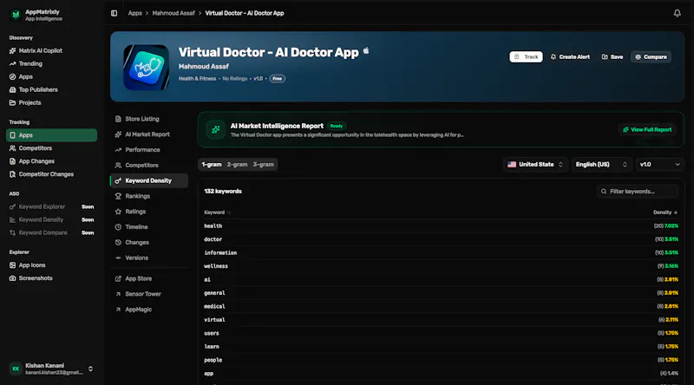Open tracked Competitors page
Image resolution: width=694 pixels, height=385 pixels.
[35, 148]
